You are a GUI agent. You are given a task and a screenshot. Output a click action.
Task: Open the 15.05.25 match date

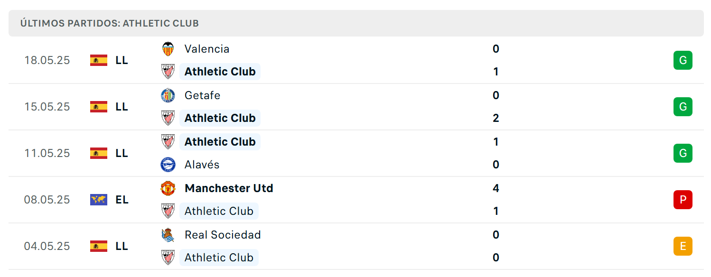tap(47, 107)
